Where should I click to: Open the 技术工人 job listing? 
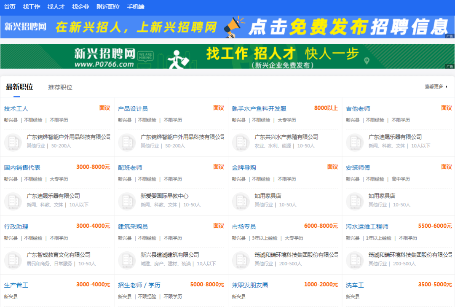[16, 108]
